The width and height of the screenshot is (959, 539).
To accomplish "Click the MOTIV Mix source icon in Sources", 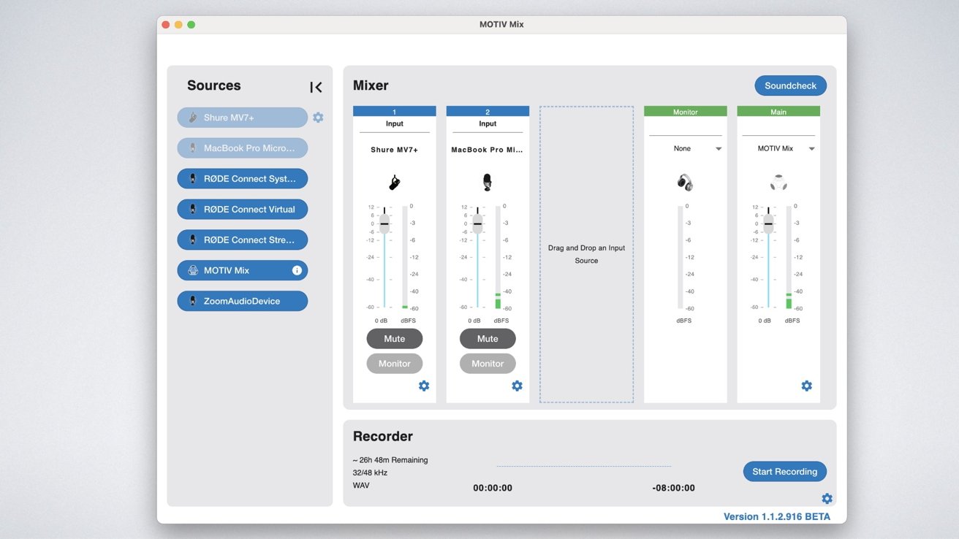I will point(193,270).
